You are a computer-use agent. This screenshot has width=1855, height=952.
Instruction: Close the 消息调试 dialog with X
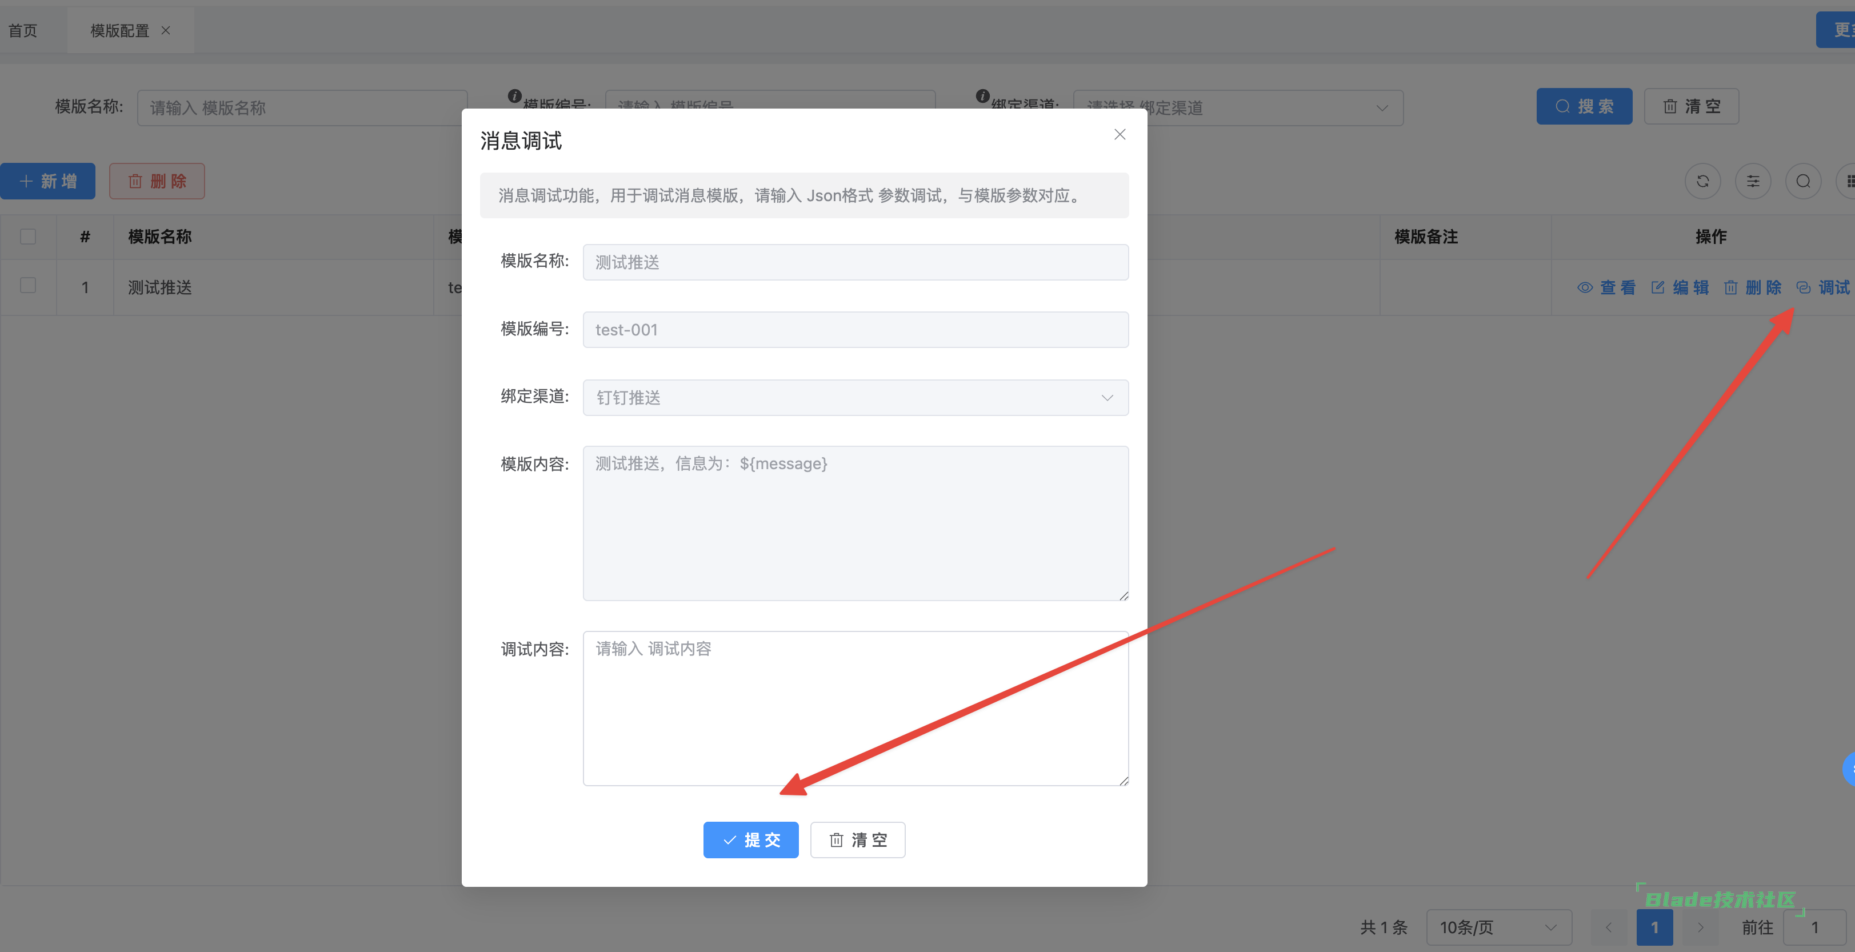1119,135
